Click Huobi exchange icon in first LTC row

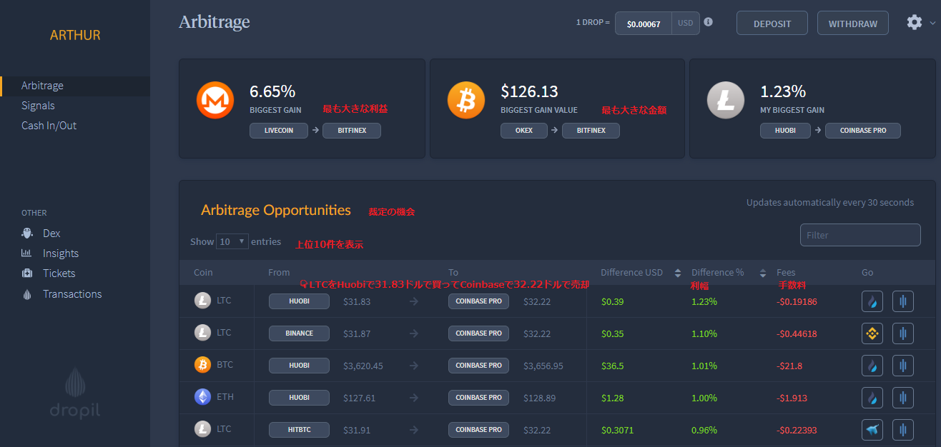click(x=872, y=301)
